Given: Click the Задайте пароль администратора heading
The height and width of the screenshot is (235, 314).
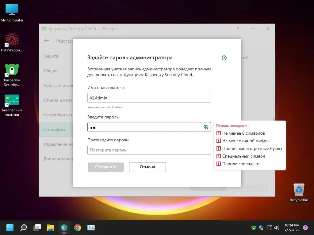Looking at the screenshot, I should click(130, 58).
